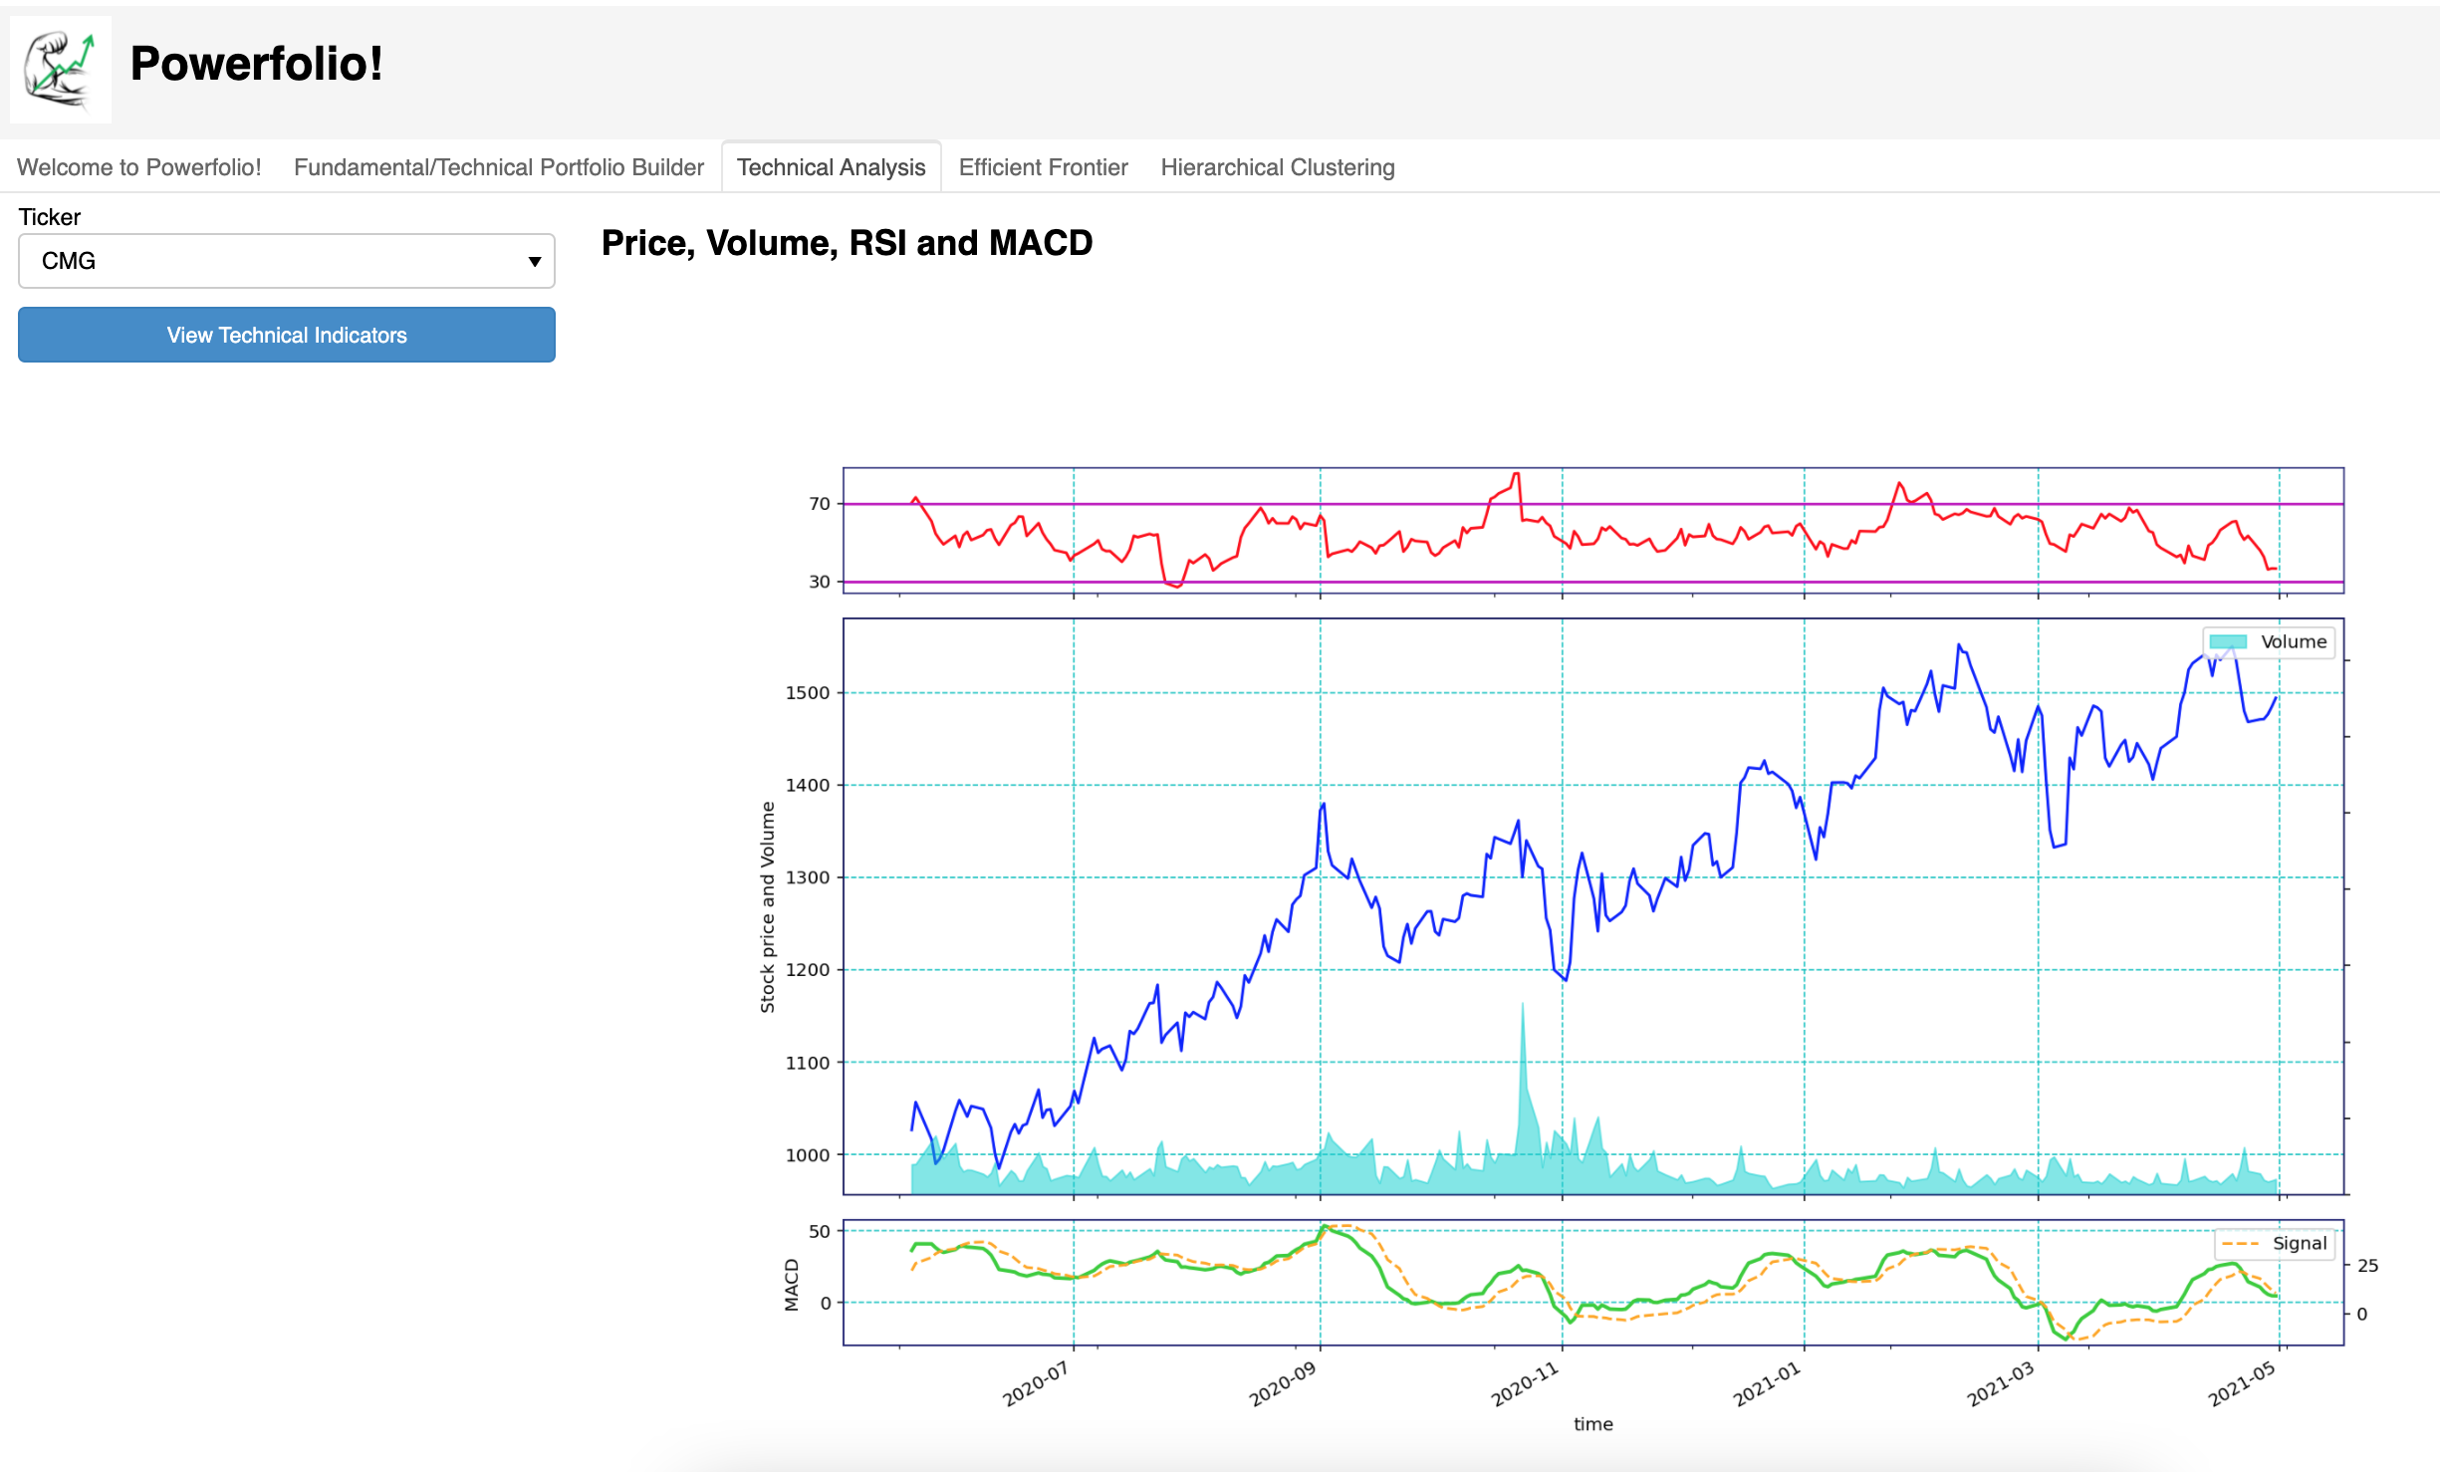Click the Signal legend dashed line icon
Viewport: 2440px width, 1472px height.
[x=2239, y=1244]
